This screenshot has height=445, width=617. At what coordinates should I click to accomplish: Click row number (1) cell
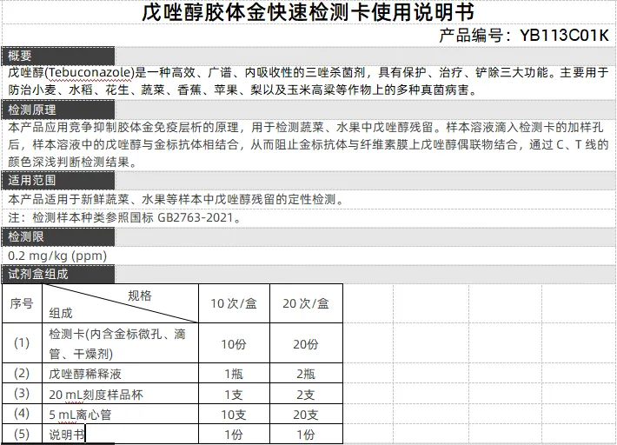(22, 343)
